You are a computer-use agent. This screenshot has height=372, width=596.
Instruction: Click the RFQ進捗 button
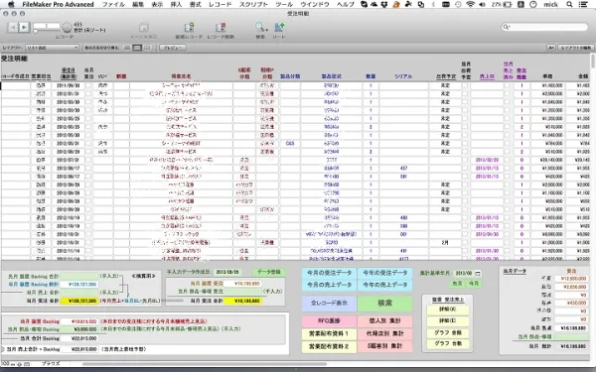pyautogui.click(x=329, y=321)
